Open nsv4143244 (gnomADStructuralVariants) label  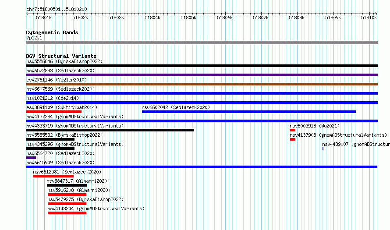tap(96, 209)
